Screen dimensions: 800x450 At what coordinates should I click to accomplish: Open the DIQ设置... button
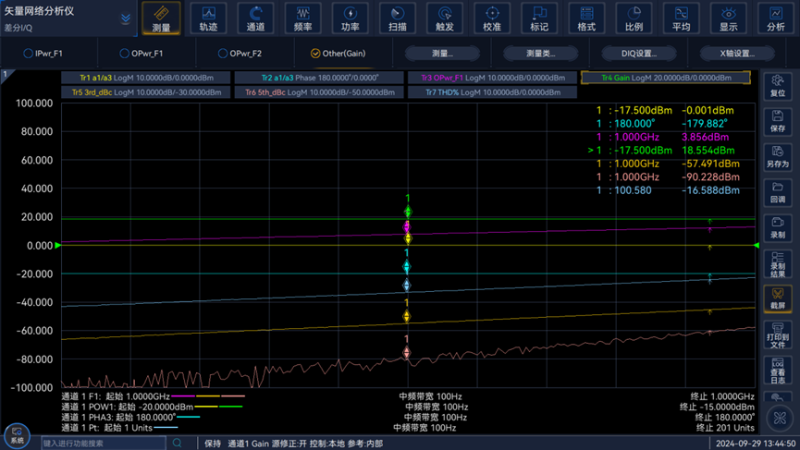tap(639, 53)
